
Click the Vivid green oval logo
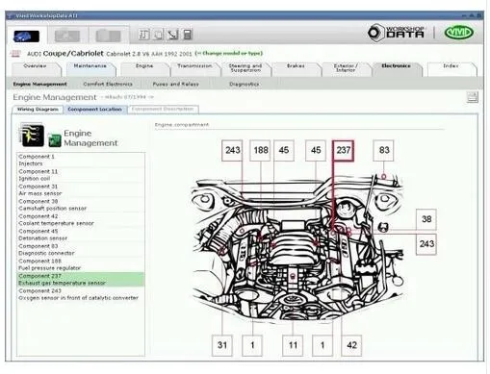click(458, 33)
